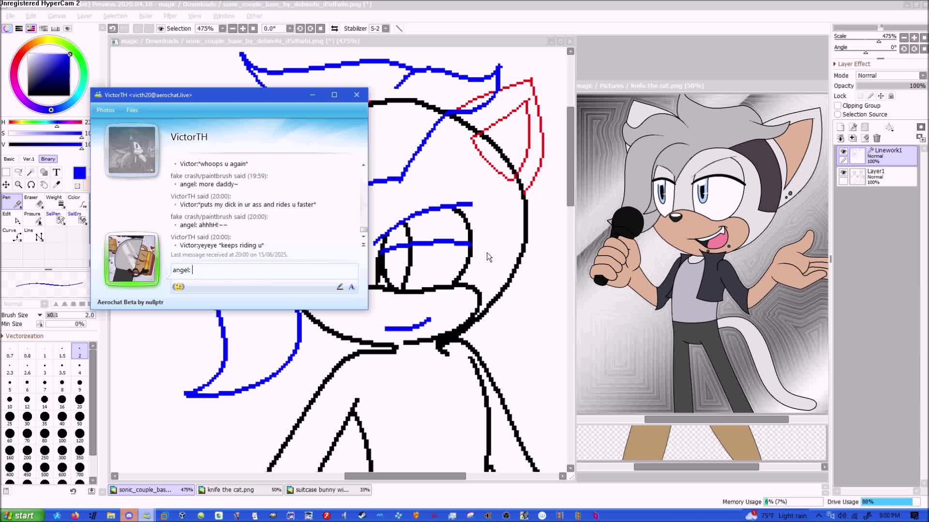Click the undo arrow in toolbar

coord(112,29)
